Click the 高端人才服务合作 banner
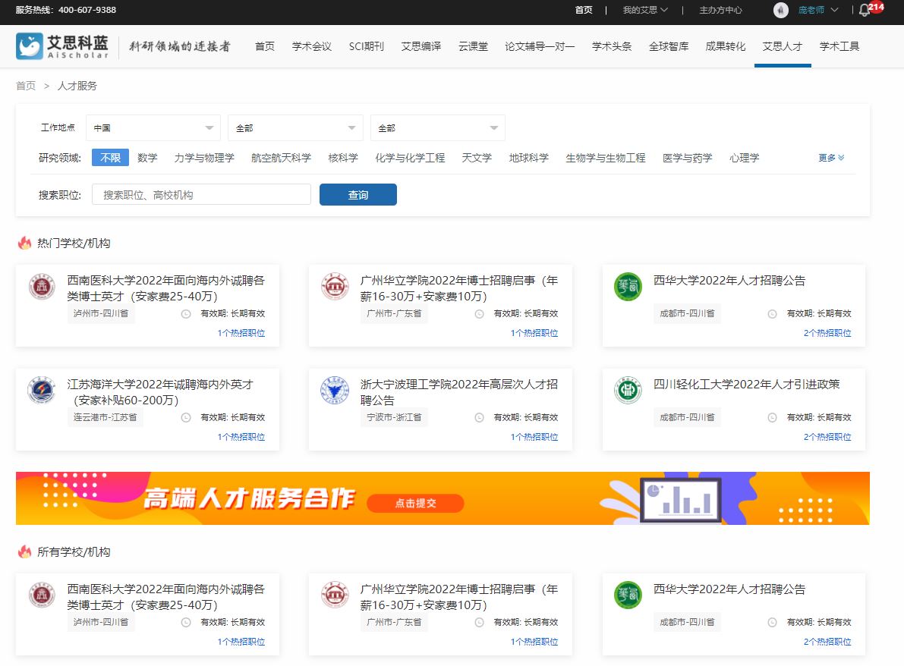The image size is (904, 666). [x=443, y=498]
